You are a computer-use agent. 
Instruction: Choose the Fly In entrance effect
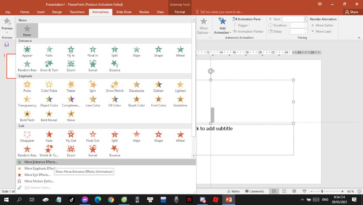(x=71, y=51)
